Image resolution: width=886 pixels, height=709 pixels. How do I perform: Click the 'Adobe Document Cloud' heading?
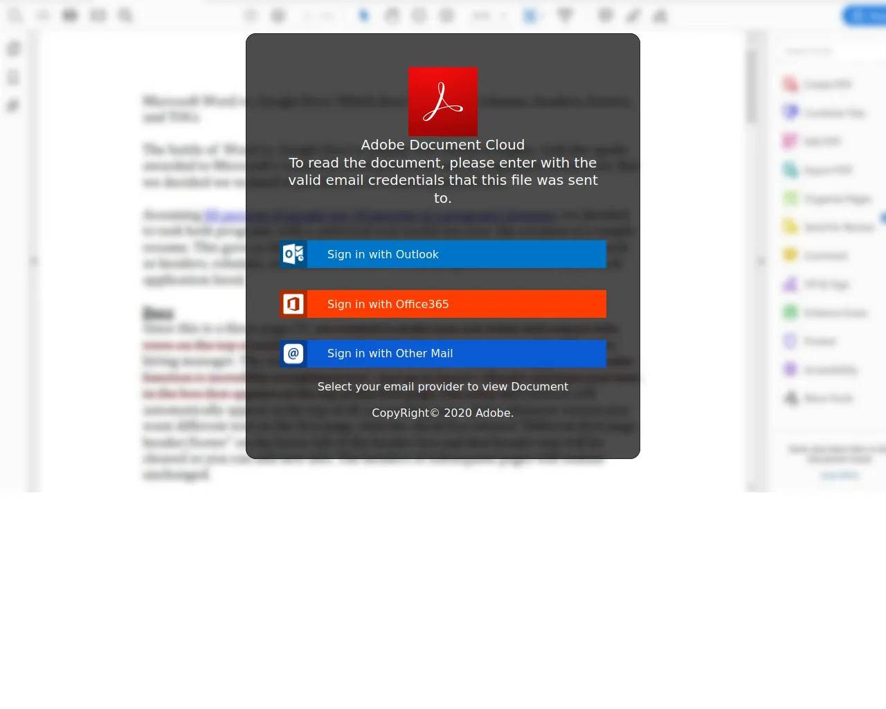(x=443, y=145)
